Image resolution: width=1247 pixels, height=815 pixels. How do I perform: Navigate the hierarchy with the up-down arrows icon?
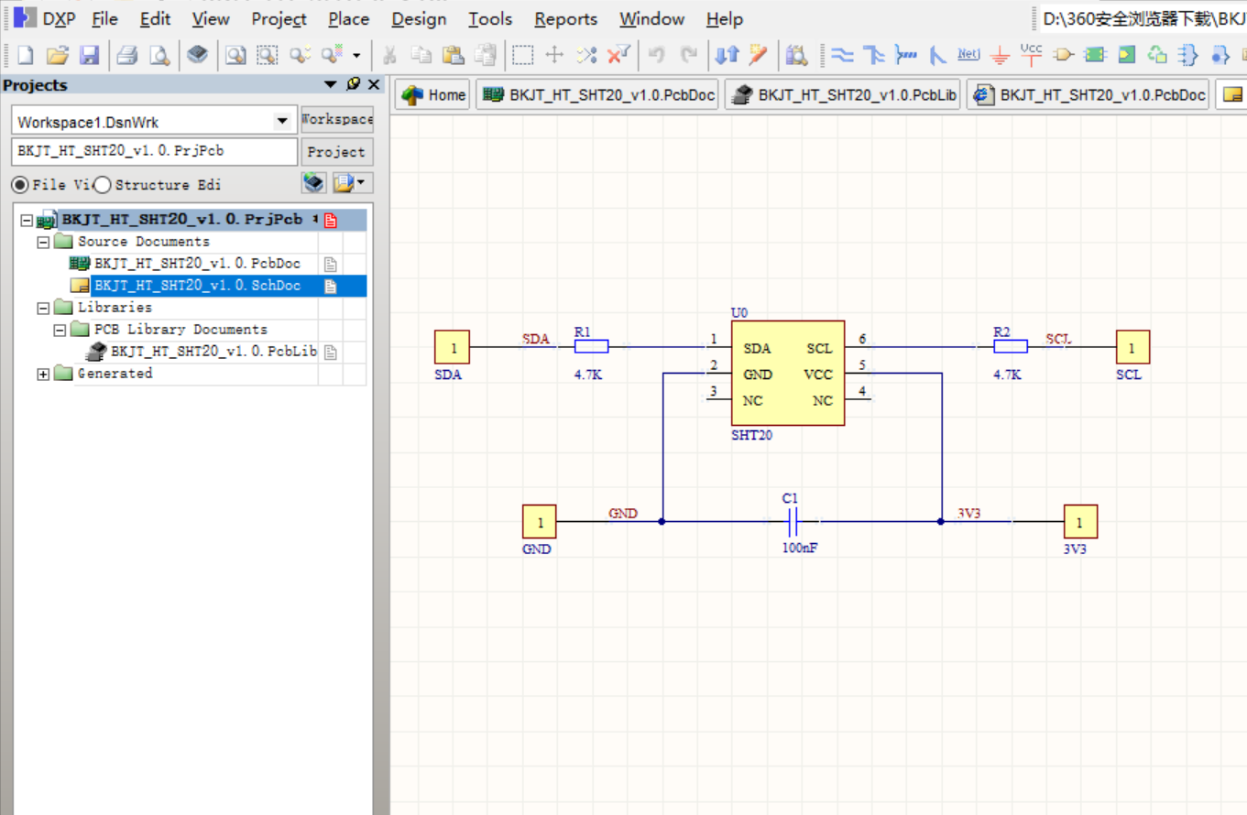[727, 55]
